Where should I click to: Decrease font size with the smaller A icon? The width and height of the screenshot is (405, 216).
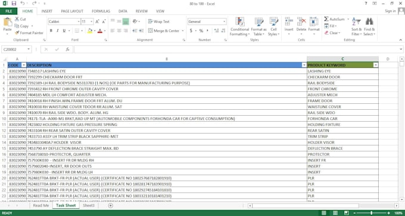click(104, 21)
